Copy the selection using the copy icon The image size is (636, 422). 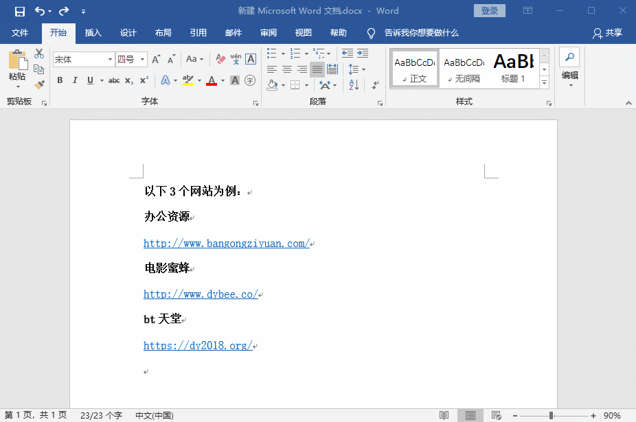tap(39, 69)
